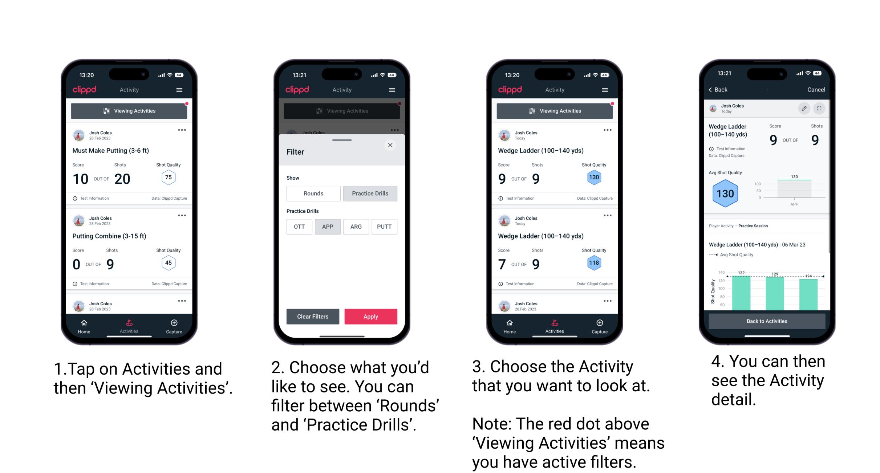Select the ARG drill category filter
This screenshot has width=880, height=473.
(357, 226)
